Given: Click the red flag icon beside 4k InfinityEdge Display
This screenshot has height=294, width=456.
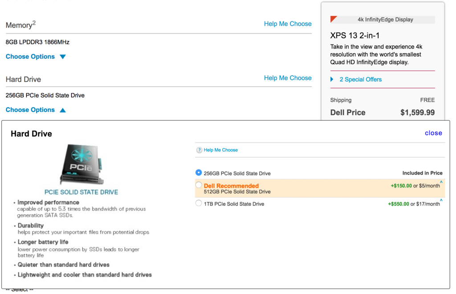Looking at the screenshot, I should click(333, 19).
